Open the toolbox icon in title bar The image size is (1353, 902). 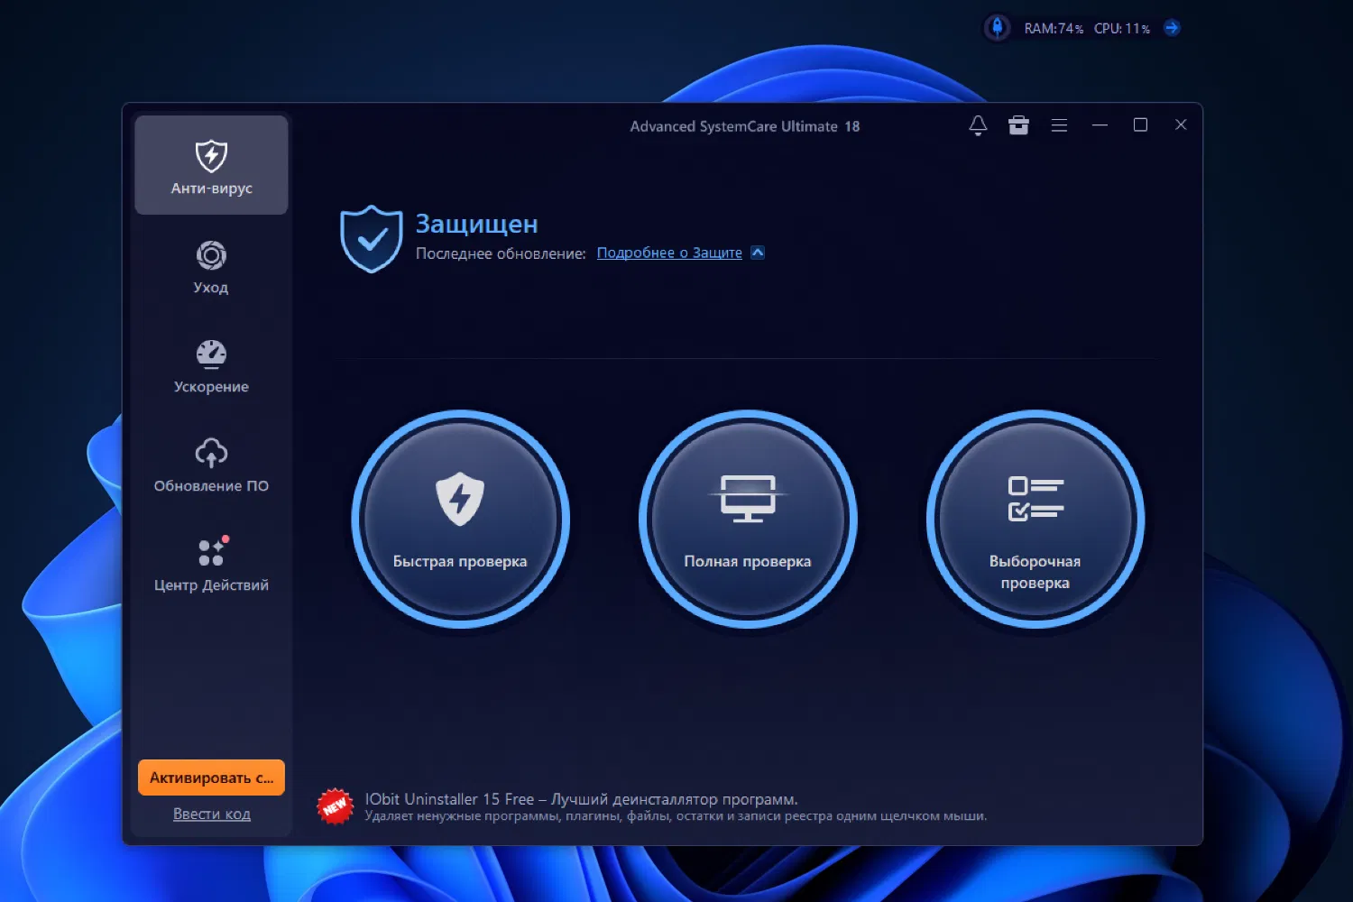[x=1018, y=125]
